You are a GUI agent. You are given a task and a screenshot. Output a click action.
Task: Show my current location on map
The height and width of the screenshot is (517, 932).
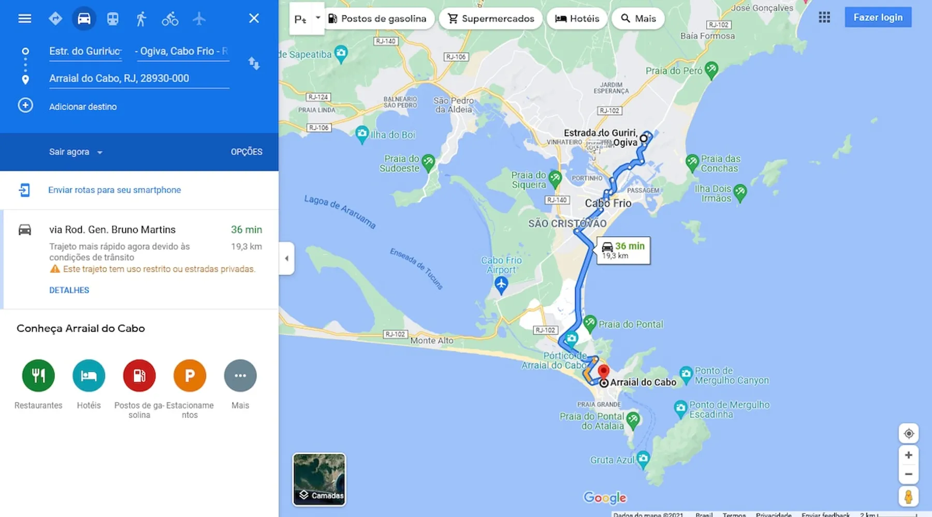point(909,433)
